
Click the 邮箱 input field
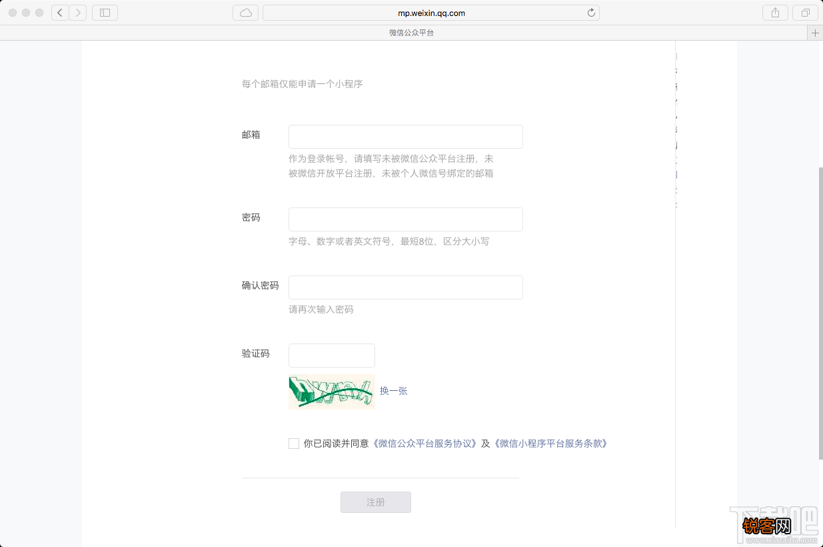pos(406,137)
